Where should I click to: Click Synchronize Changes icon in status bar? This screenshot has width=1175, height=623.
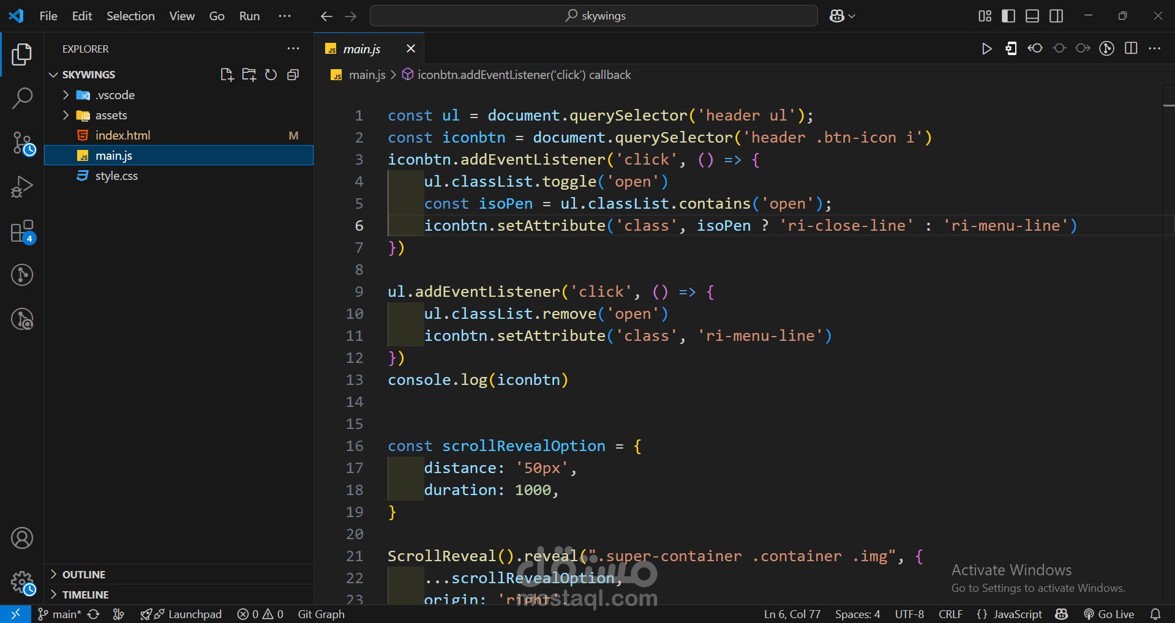93,614
